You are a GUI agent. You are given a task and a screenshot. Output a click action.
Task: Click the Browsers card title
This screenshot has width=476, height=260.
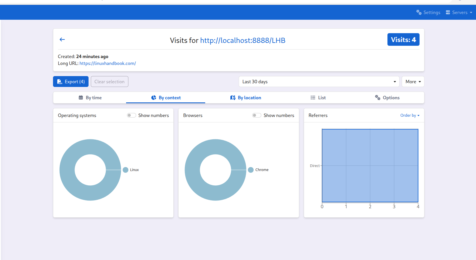pos(193,115)
